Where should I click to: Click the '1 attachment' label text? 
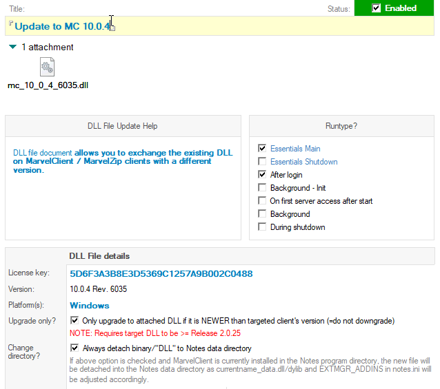48,47
